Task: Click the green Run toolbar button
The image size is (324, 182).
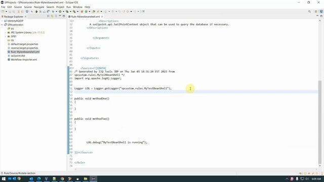Action: [x=60, y=12]
